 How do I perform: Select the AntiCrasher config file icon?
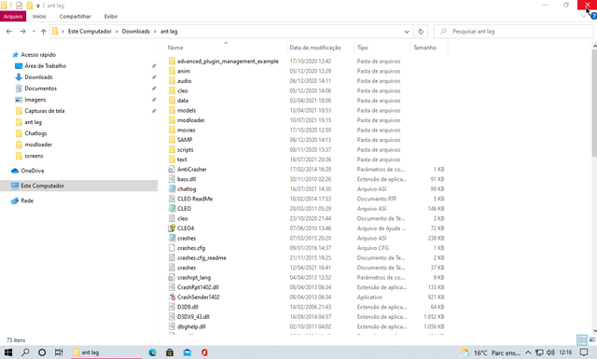[x=172, y=169]
